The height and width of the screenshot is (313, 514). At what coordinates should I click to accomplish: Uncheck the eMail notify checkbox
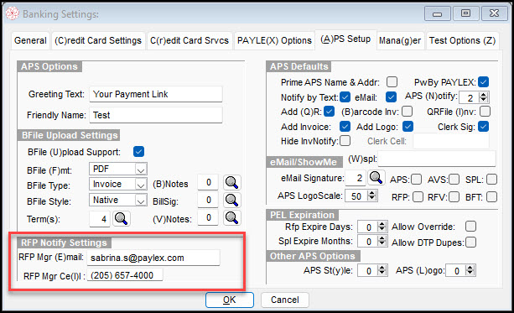coord(391,97)
